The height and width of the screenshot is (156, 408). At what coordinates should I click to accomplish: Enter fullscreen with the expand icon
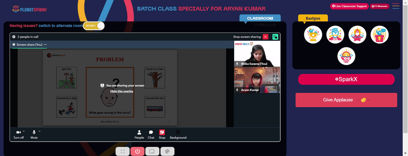[x=122, y=152]
